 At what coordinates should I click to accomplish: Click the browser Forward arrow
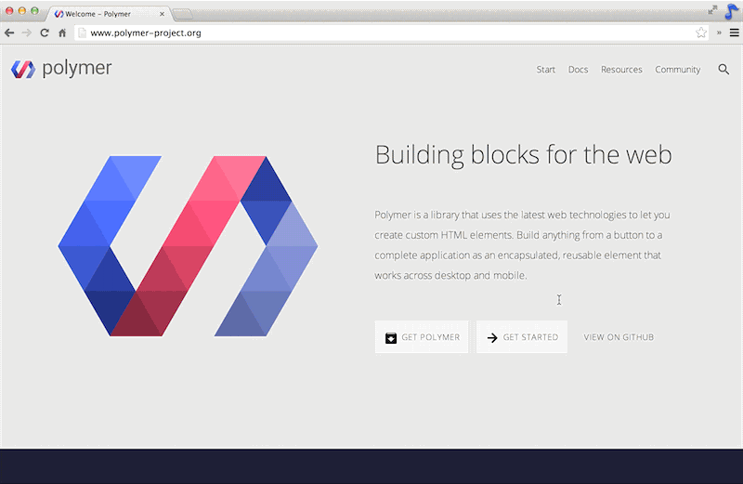pyautogui.click(x=27, y=33)
